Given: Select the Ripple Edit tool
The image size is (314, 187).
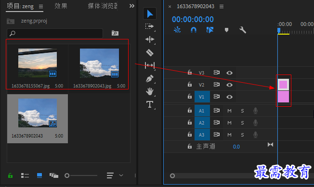Looking at the screenshot, I should tap(150, 39).
